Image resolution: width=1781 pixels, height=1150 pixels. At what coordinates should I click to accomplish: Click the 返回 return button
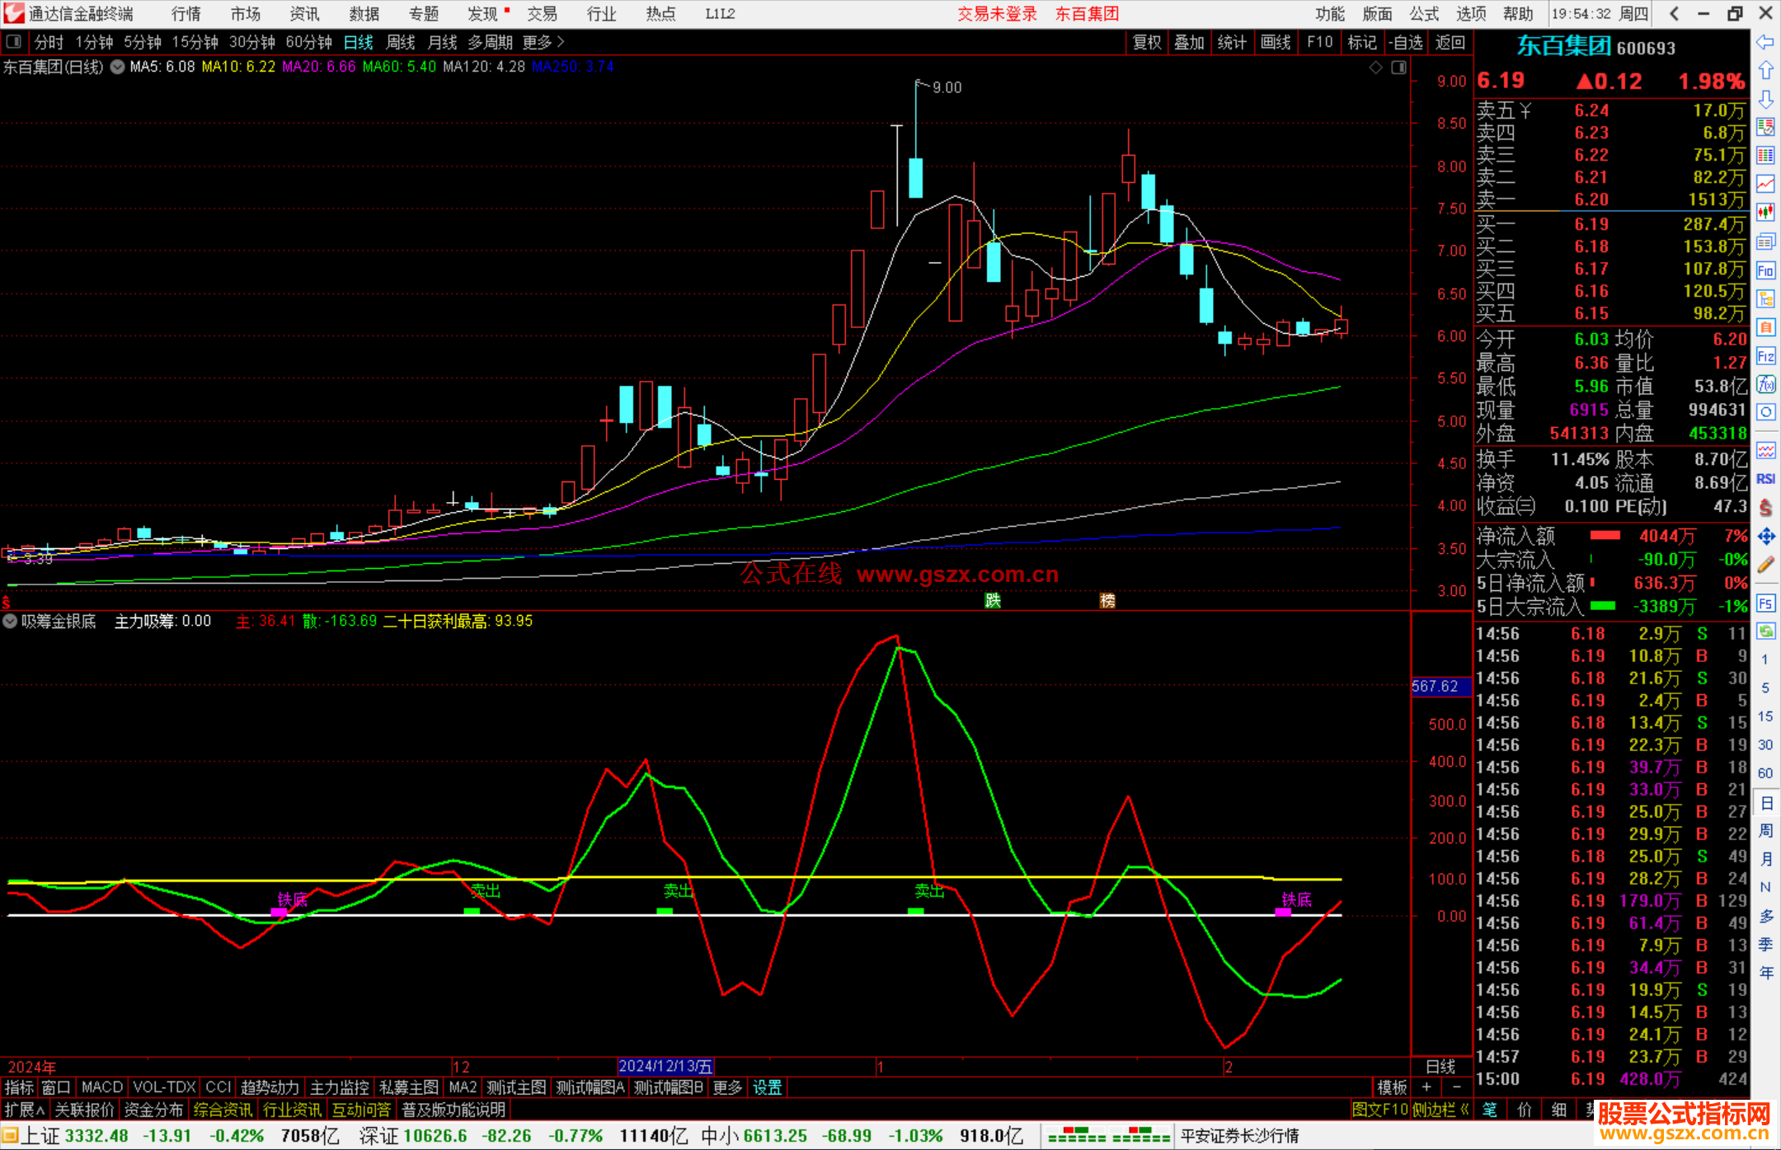pyautogui.click(x=1450, y=42)
